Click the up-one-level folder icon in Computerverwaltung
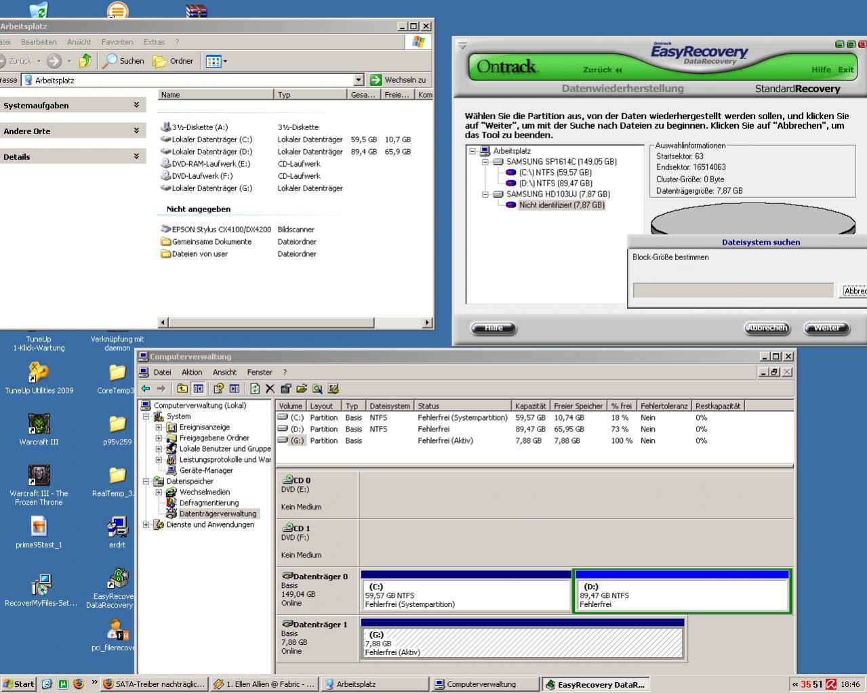This screenshot has height=693, width=867. pyautogui.click(x=182, y=389)
